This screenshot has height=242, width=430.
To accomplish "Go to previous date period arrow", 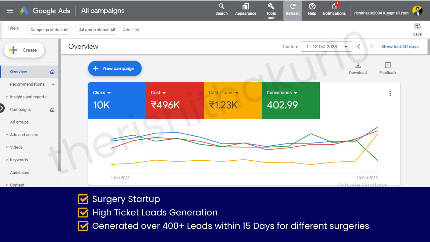I will 359,46.
